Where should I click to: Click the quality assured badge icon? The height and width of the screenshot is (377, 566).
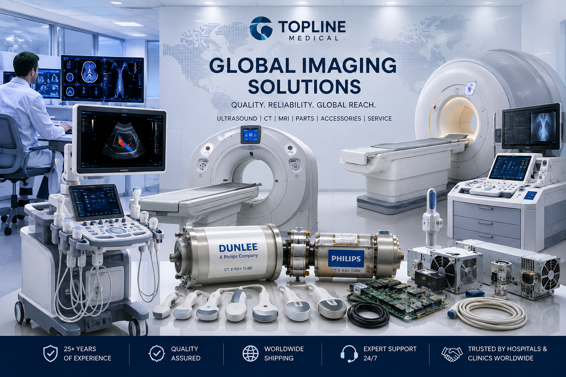pyautogui.click(x=157, y=353)
